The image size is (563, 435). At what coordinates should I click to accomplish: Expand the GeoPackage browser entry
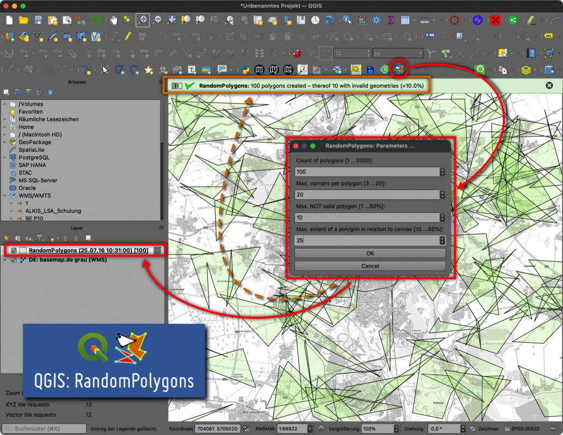(x=4, y=142)
